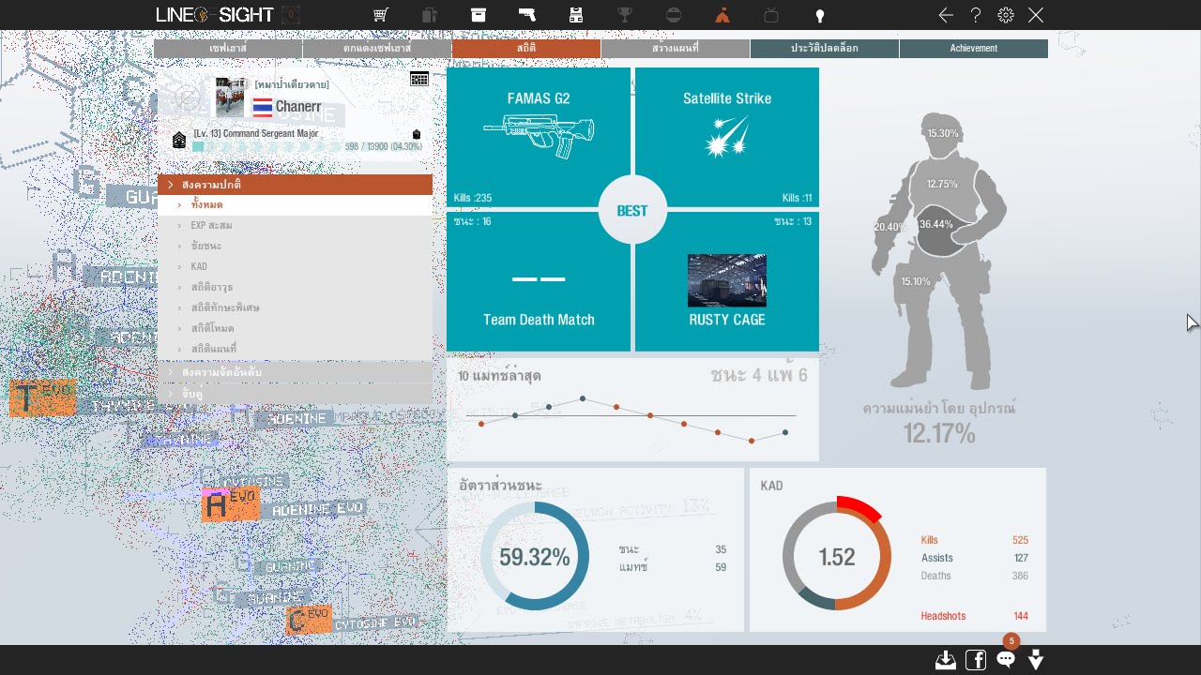Open the Facebook icon at bottom
The image size is (1201, 675).
tap(976, 660)
